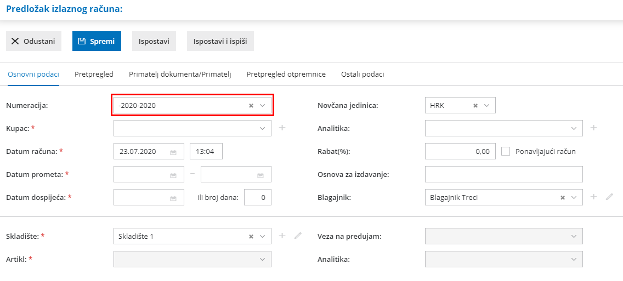The image size is (623, 281).
Task: Switch to the Pretpregled tab
Action: (94, 74)
